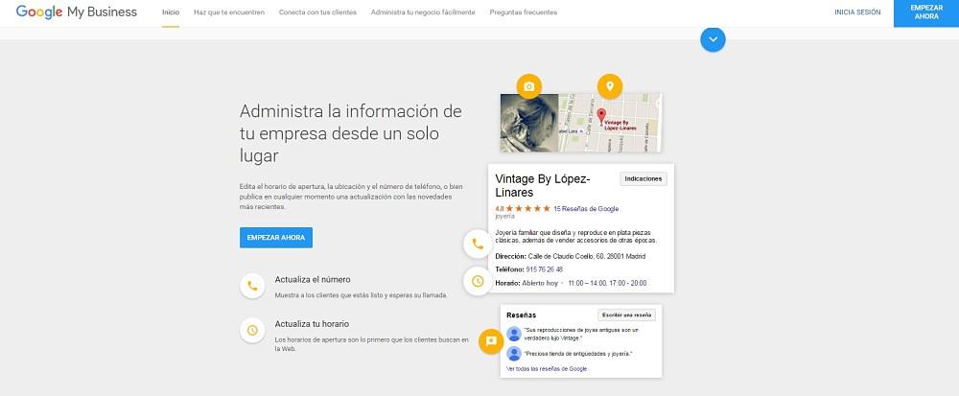Open Preguntas frecuentes tab
This screenshot has height=396, width=959.
(523, 12)
